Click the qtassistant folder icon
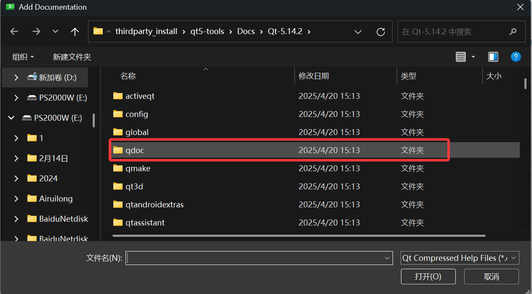The image size is (532, 294). pyautogui.click(x=118, y=222)
